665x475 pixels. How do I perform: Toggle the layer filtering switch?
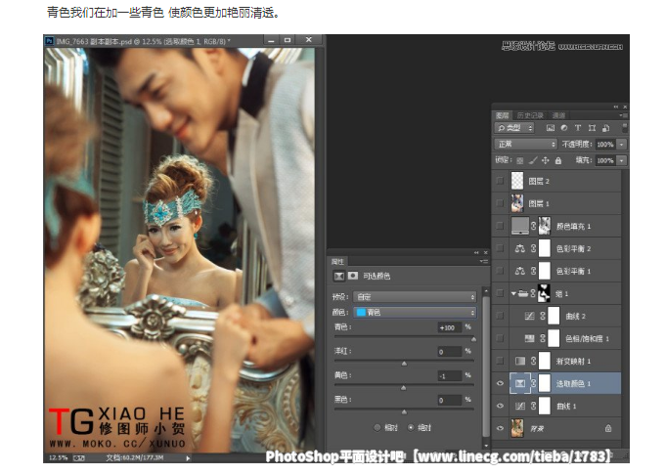[624, 127]
